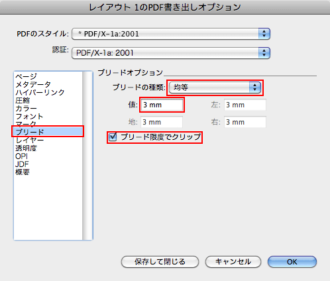Click the 右 bleed input field

[x=245, y=122]
